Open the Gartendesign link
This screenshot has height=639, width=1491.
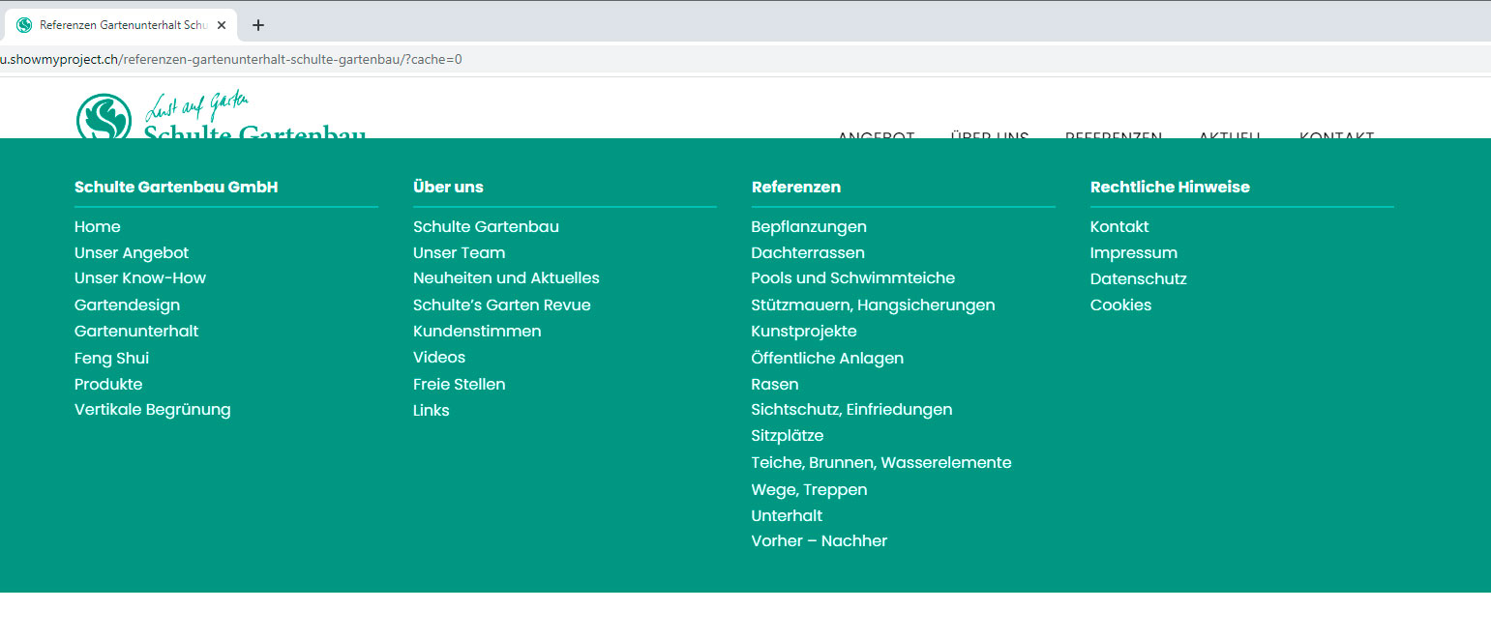click(127, 305)
